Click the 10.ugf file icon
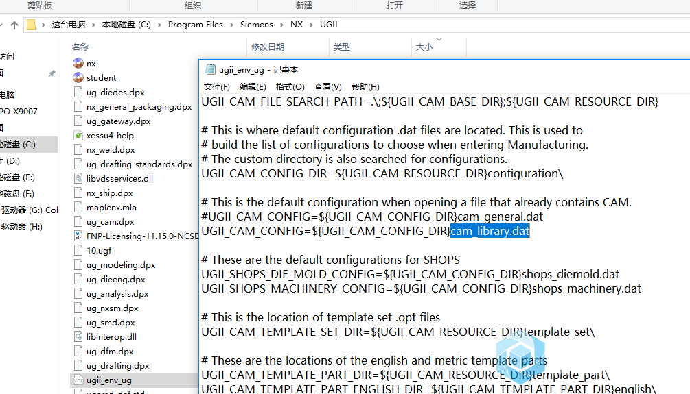The image size is (690, 394). click(78, 250)
